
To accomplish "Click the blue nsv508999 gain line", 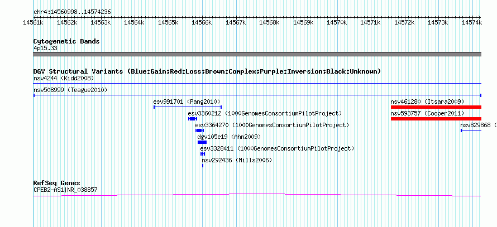I will (257, 95).
